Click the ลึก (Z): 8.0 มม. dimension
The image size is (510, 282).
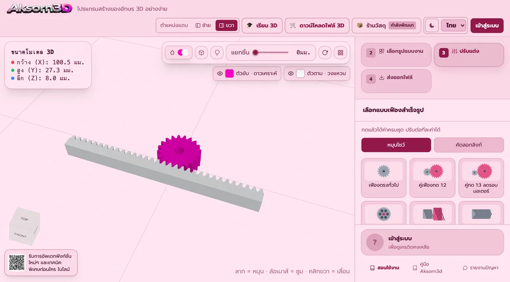41,78
